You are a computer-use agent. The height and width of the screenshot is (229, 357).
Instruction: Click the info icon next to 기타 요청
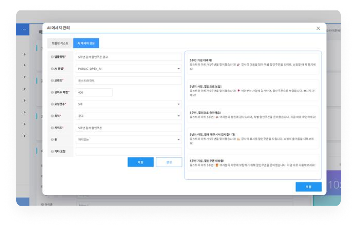click(x=52, y=151)
